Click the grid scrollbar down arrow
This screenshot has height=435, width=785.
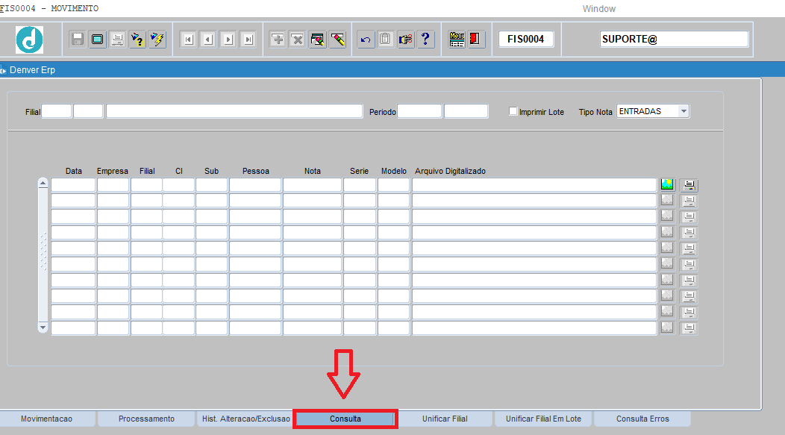tap(43, 328)
